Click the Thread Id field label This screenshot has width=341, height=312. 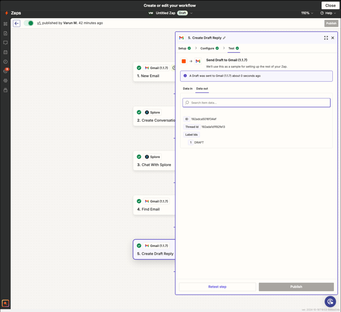coord(192,127)
